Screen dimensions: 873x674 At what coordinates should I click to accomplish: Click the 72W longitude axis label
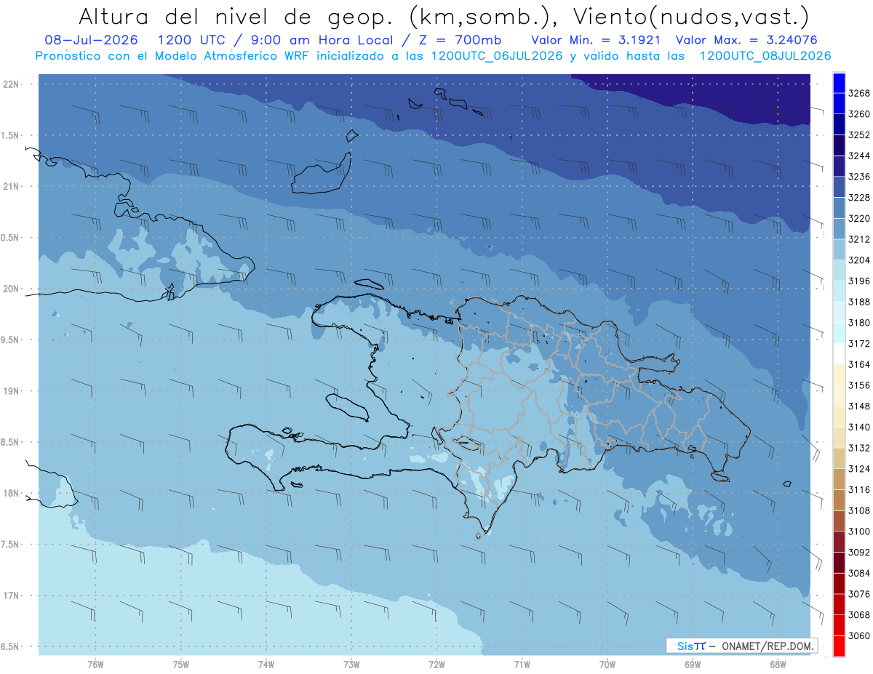[437, 664]
